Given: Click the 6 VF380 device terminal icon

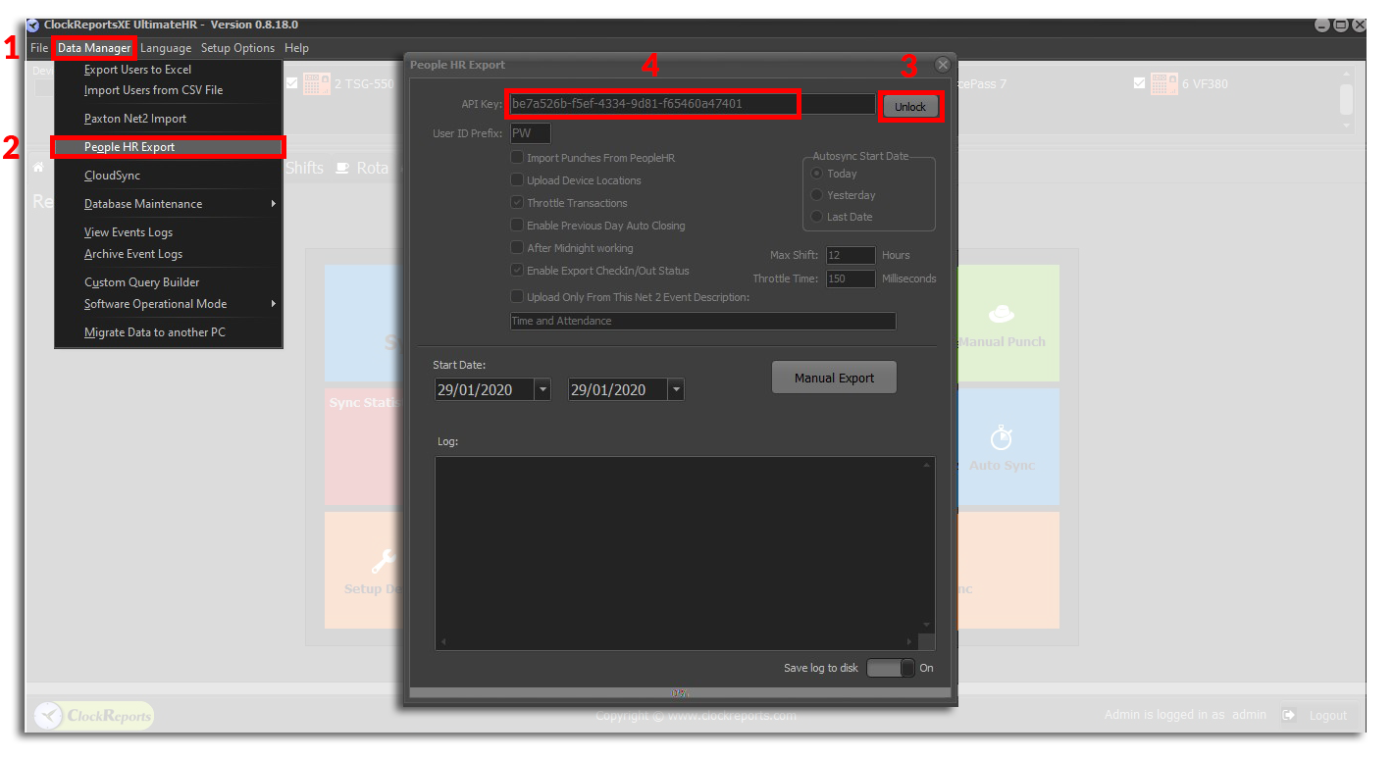Looking at the screenshot, I should [1164, 84].
